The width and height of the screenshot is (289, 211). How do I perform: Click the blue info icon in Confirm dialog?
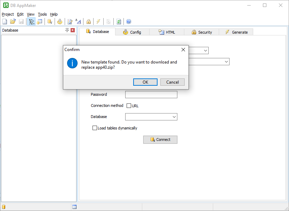[72, 63]
